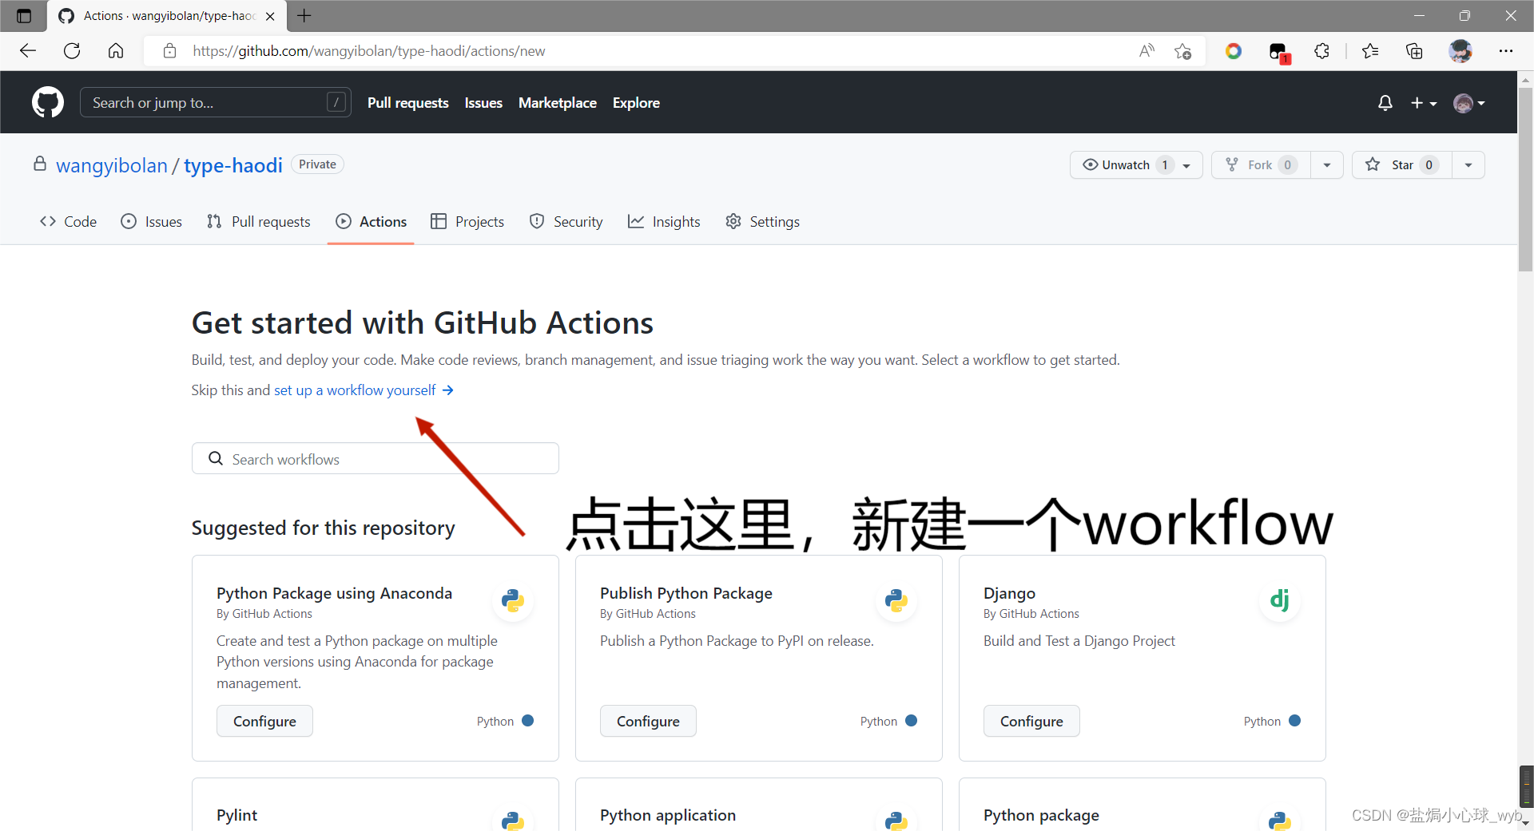Click the Python logo on Publish Python Package card

tap(896, 600)
